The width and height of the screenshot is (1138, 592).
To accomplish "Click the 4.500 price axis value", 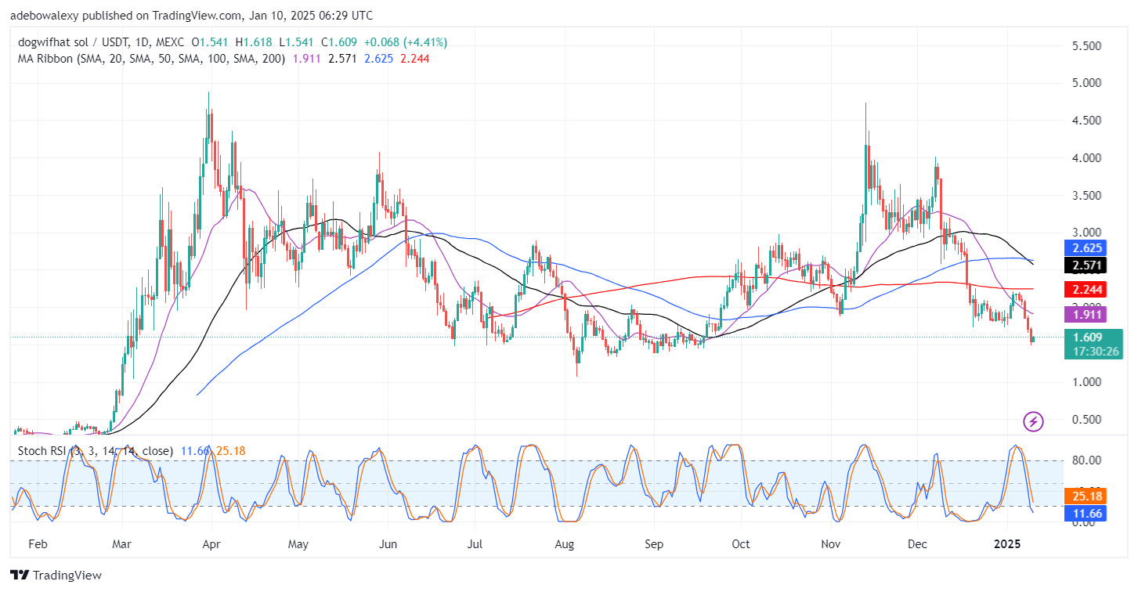I will (x=1088, y=121).
